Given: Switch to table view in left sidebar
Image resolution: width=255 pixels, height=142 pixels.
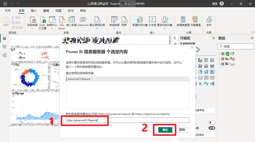Looking at the screenshot, I should [x=4, y=47].
